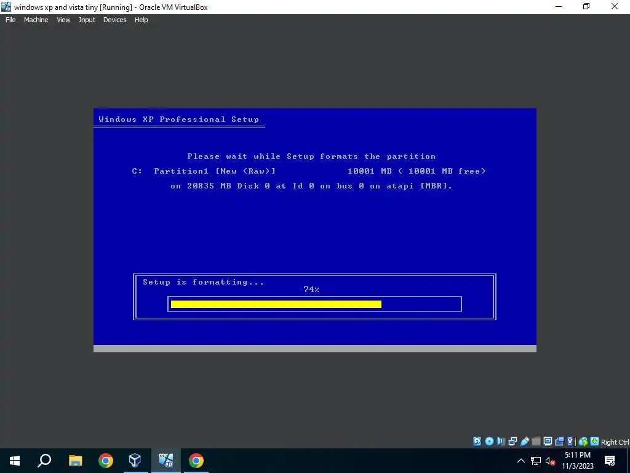Open the Devices menu
The width and height of the screenshot is (630, 473).
[115, 20]
